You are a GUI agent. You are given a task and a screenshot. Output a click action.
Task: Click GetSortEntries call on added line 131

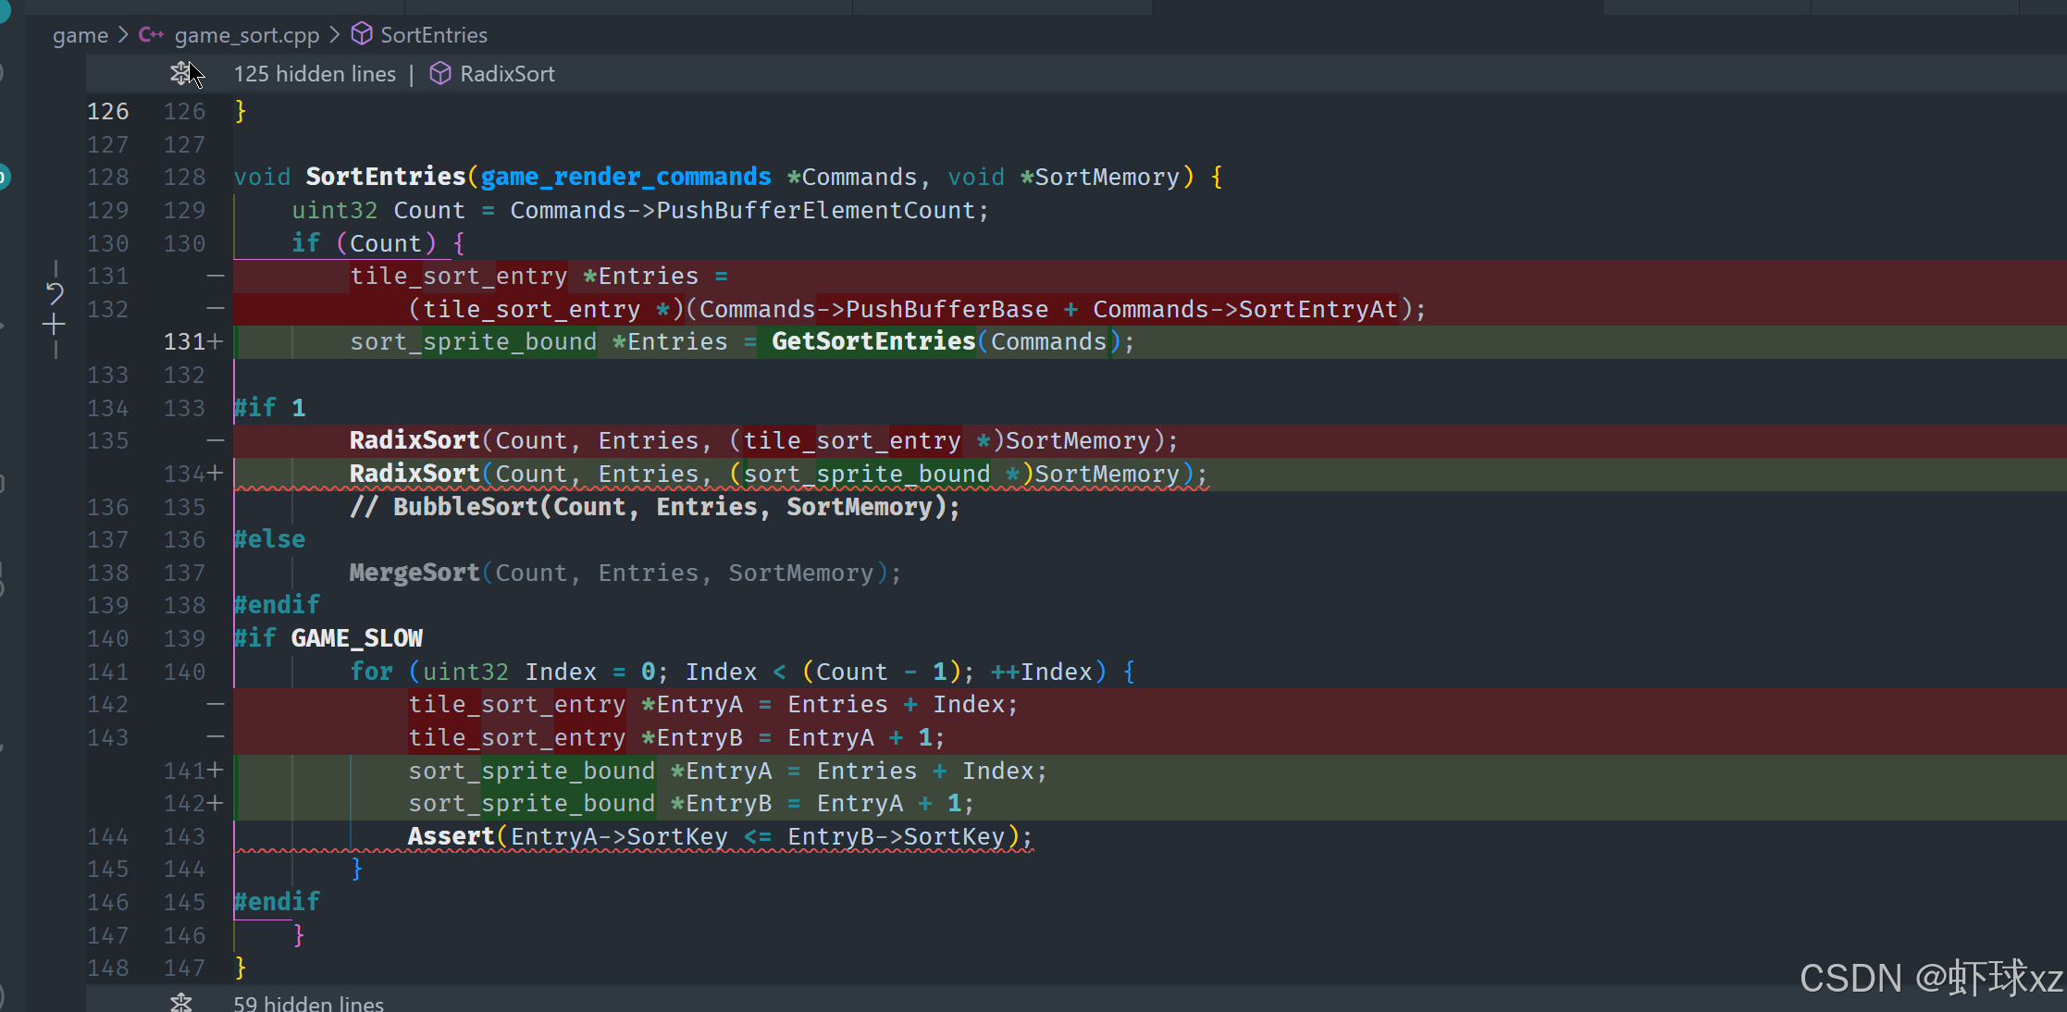coord(873,341)
